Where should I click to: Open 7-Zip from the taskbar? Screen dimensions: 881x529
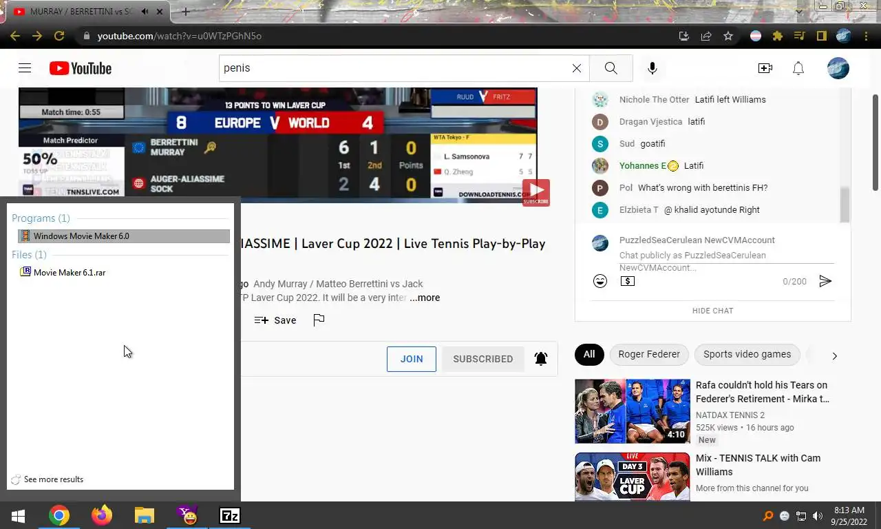tap(230, 515)
